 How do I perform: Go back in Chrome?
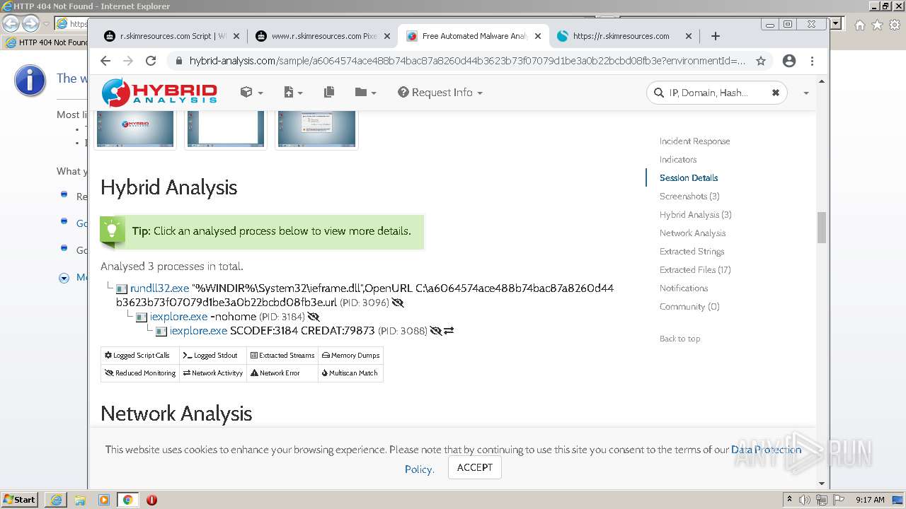(105, 61)
